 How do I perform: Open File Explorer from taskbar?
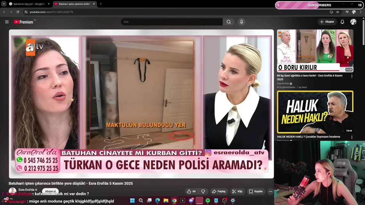pos(166,200)
